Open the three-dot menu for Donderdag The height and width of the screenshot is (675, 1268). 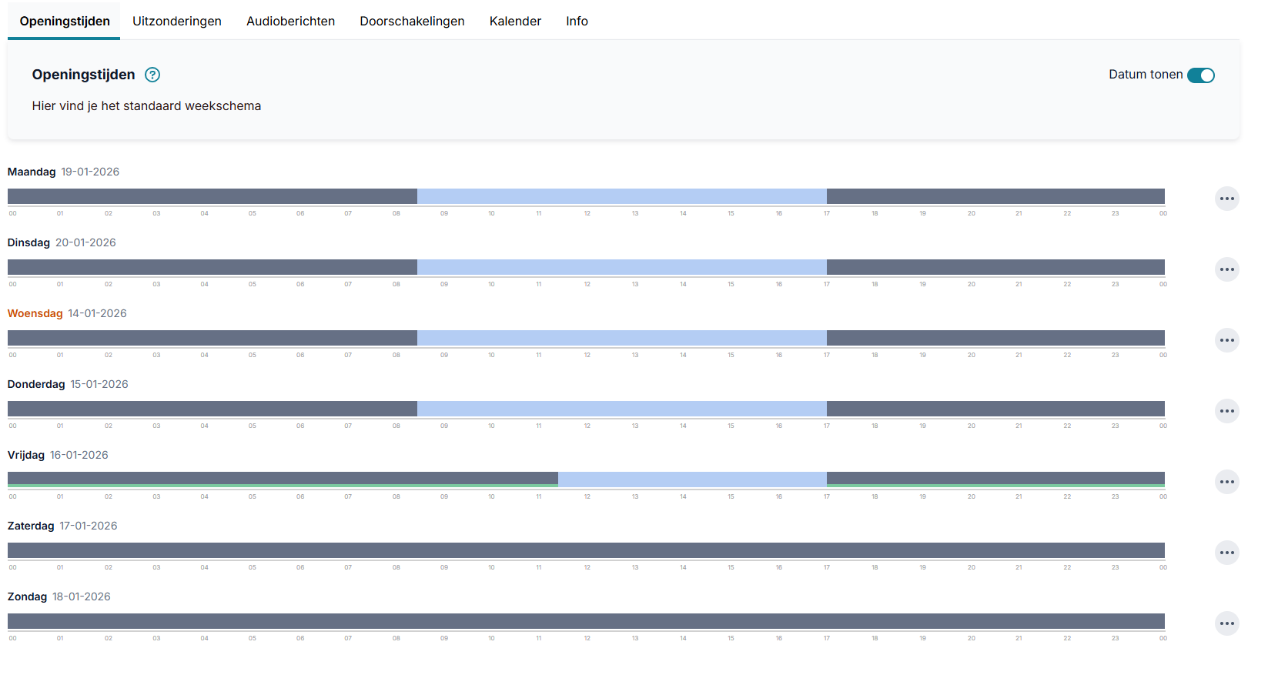pos(1227,411)
